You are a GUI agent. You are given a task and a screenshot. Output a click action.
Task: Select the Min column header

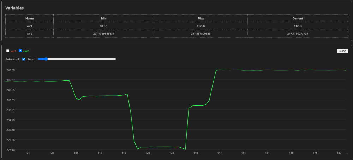tap(104, 18)
